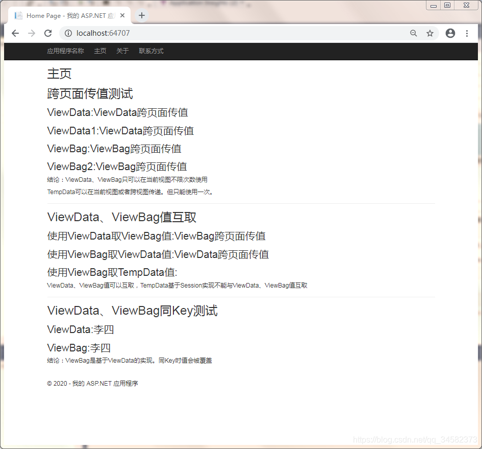
Task: Go back using the browser back arrow
Action: click(x=15, y=33)
